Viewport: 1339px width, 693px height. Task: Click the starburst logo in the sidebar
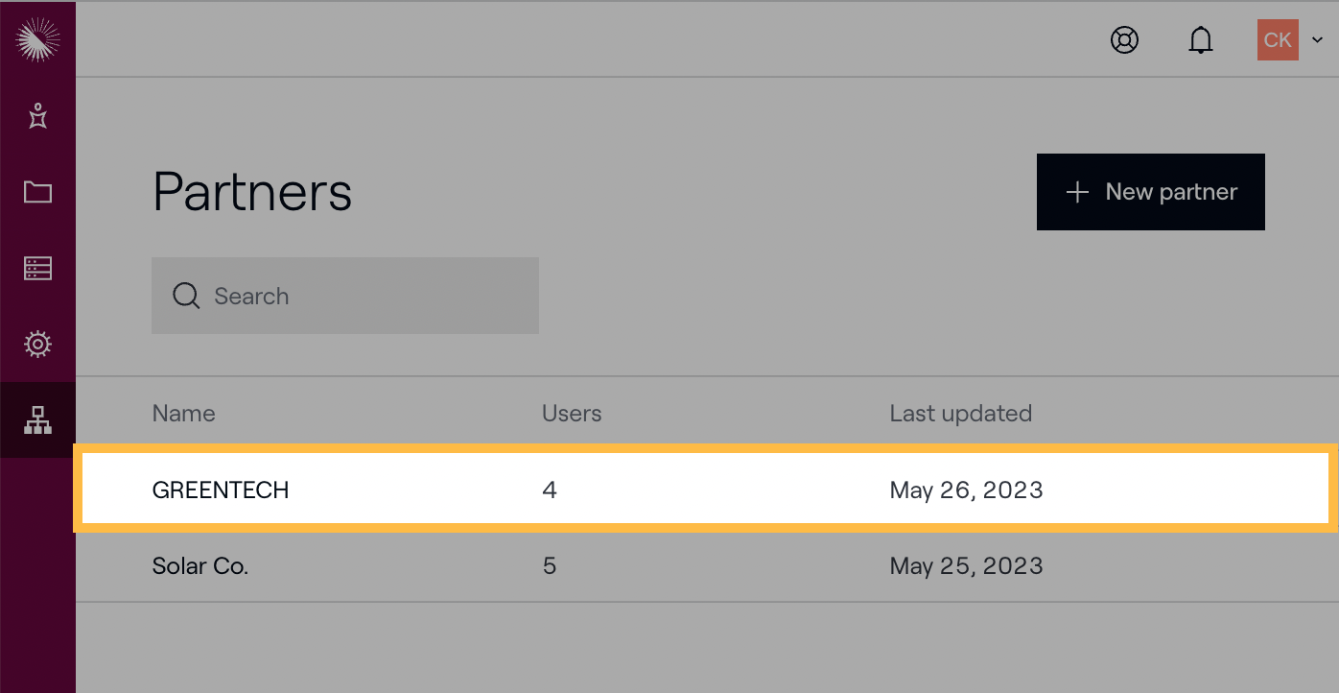click(x=37, y=39)
